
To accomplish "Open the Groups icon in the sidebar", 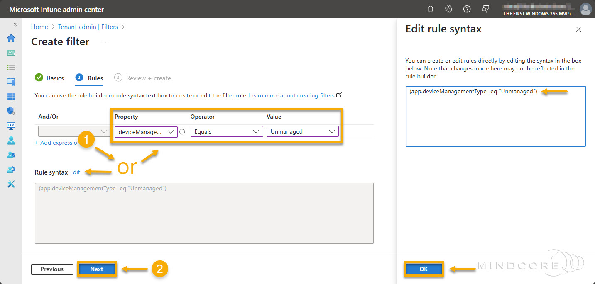I will tap(11, 155).
